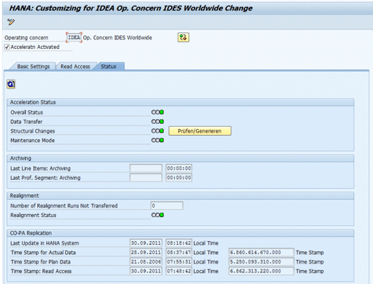Click the Last Prof. Segment Archiving time field
The image size is (373, 284).
pyautogui.click(x=179, y=178)
